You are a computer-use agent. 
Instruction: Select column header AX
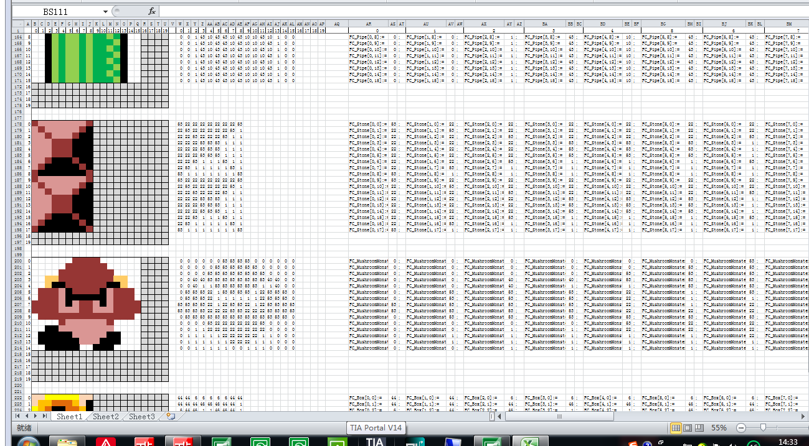[484, 24]
